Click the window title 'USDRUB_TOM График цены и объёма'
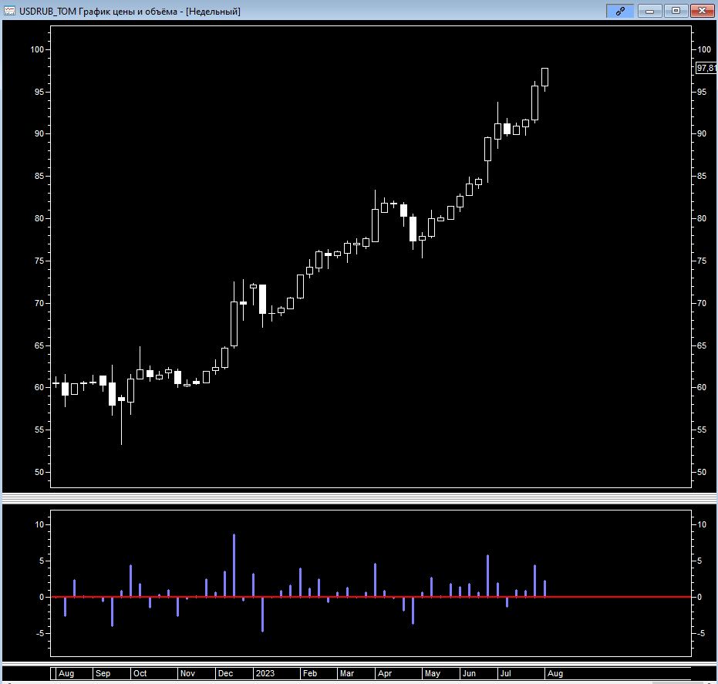 click(x=98, y=12)
